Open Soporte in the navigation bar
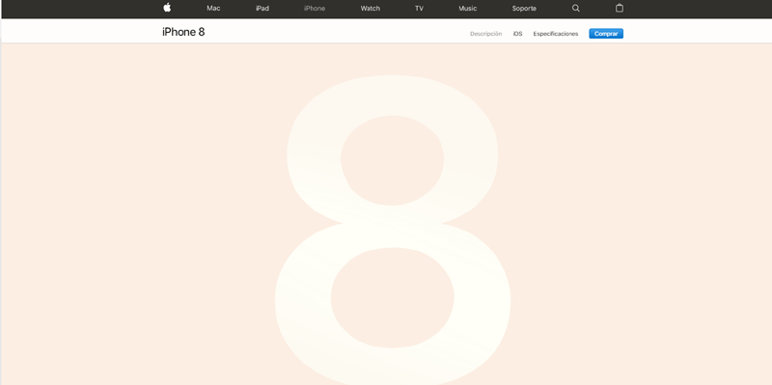This screenshot has width=772, height=385. (x=524, y=9)
